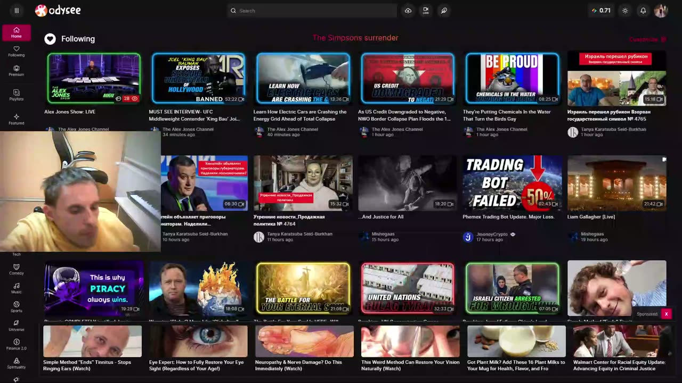Viewport: 682px width, 383px height.
Task: Click the Odysee logo
Action: coord(58,10)
